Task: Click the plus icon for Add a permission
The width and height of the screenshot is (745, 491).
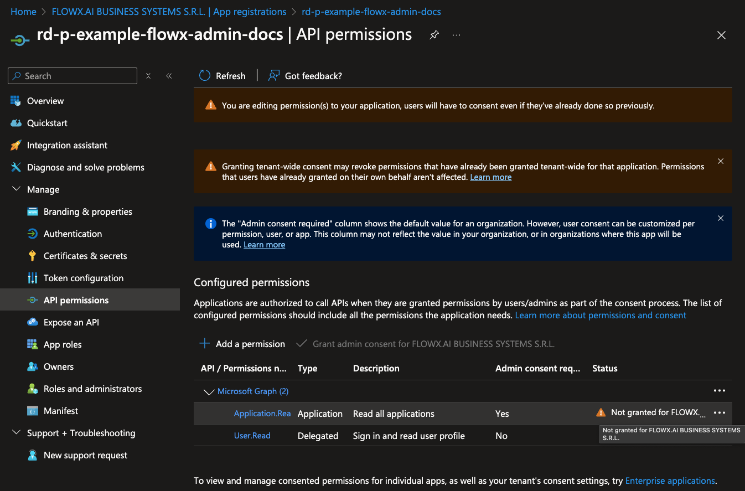Action: click(205, 344)
